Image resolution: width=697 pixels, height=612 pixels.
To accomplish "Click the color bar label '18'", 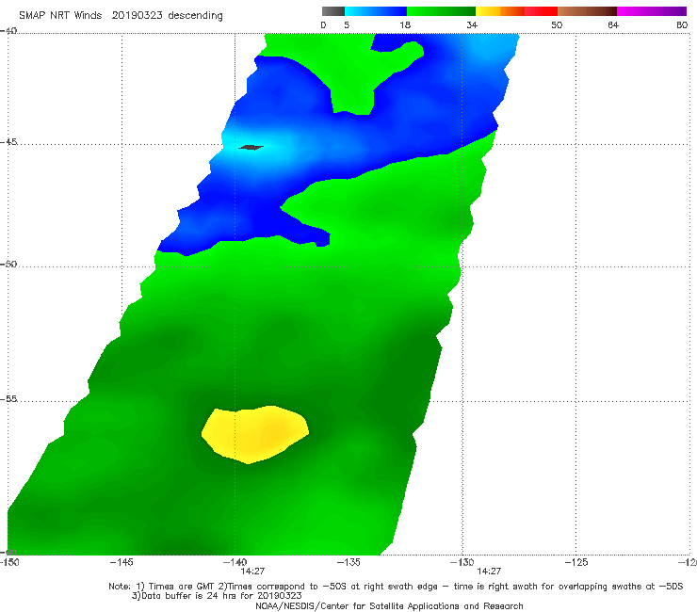I will pyautogui.click(x=405, y=25).
